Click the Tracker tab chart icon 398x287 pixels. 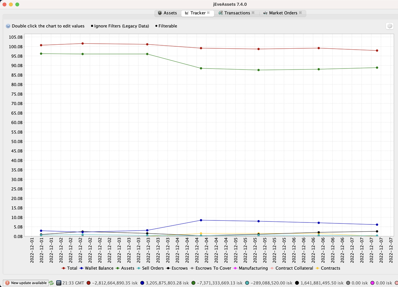pyautogui.click(x=187, y=13)
